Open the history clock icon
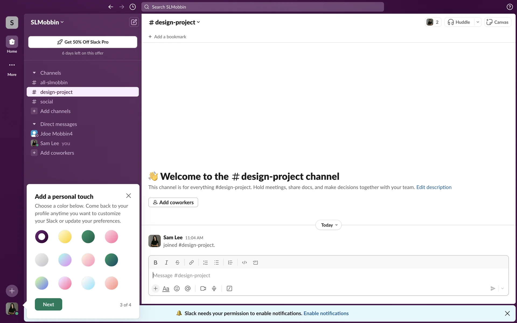This screenshot has height=323, width=517. click(132, 7)
